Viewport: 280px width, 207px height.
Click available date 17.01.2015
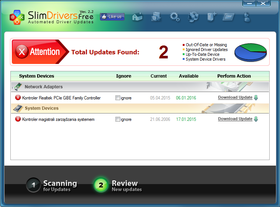coord(186,119)
